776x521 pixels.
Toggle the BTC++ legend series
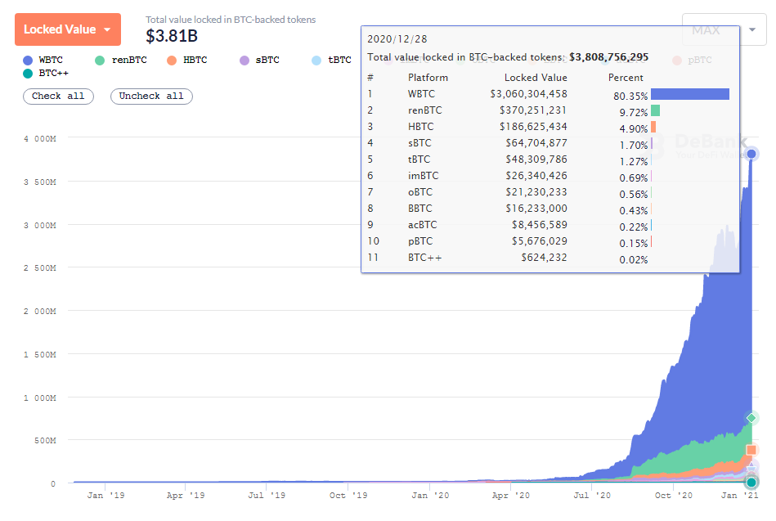(46, 73)
